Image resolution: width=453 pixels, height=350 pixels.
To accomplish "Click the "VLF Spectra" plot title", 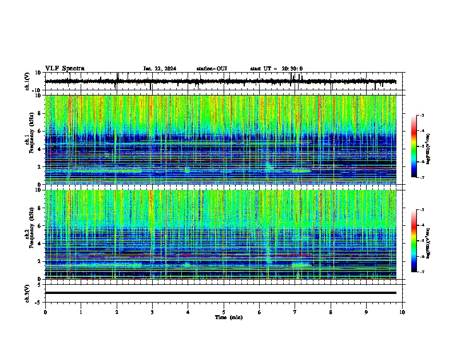I will click(x=65, y=69).
